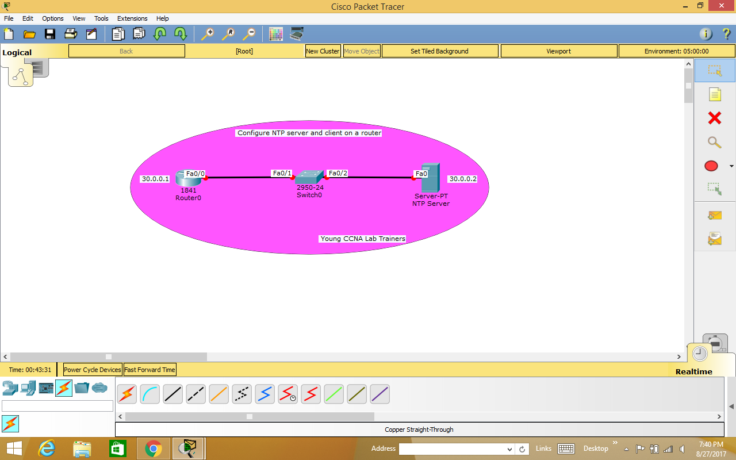
Task: Activate the Delete tool in the right palette
Action: 715,118
